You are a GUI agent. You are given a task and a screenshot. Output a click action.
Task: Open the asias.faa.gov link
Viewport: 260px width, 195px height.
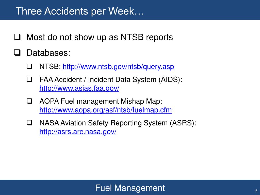79,88
